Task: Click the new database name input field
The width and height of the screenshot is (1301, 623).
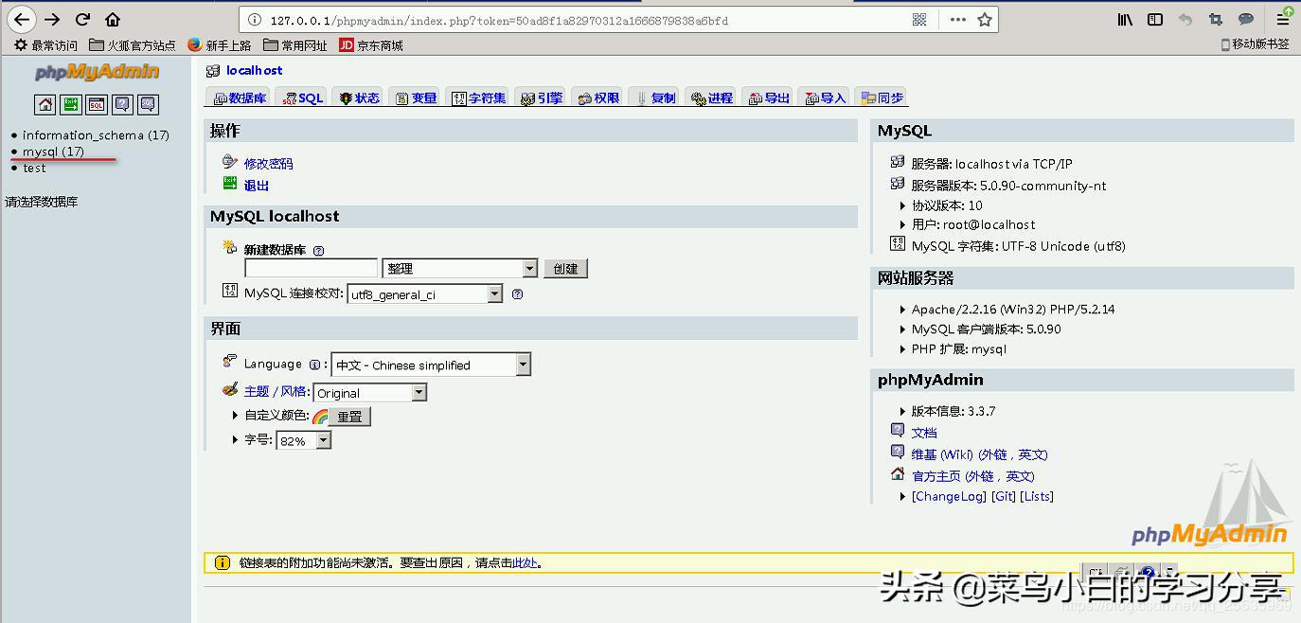Action: pyautogui.click(x=311, y=269)
